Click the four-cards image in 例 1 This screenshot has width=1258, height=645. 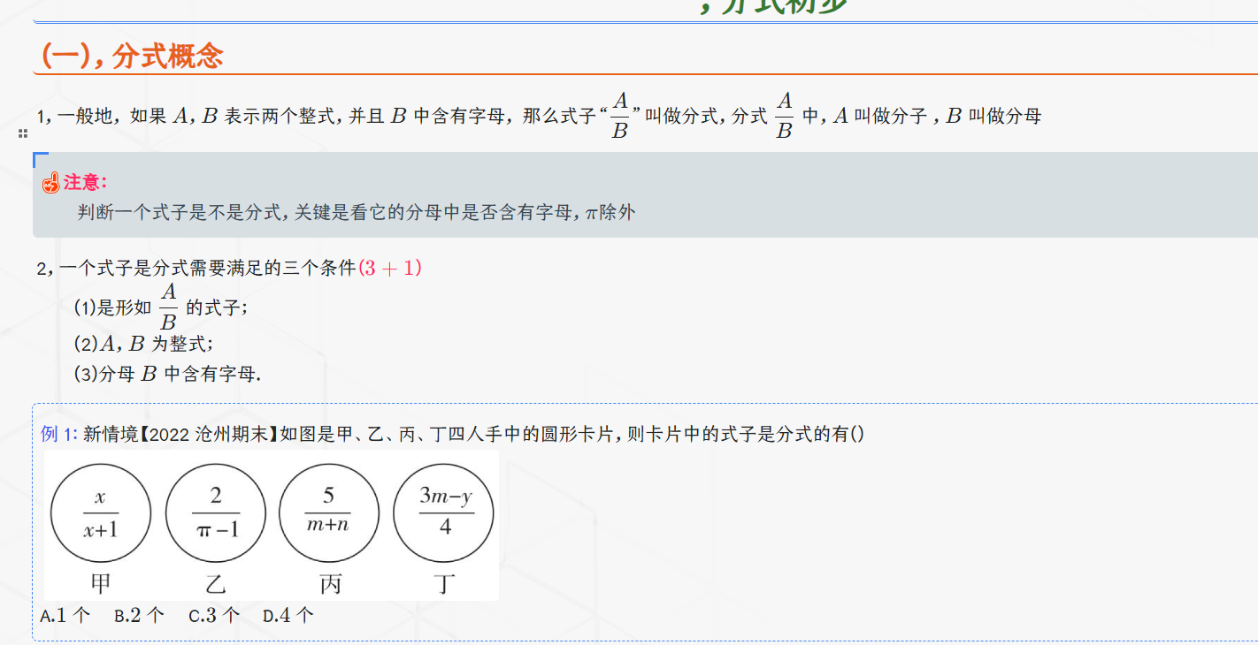point(274,526)
